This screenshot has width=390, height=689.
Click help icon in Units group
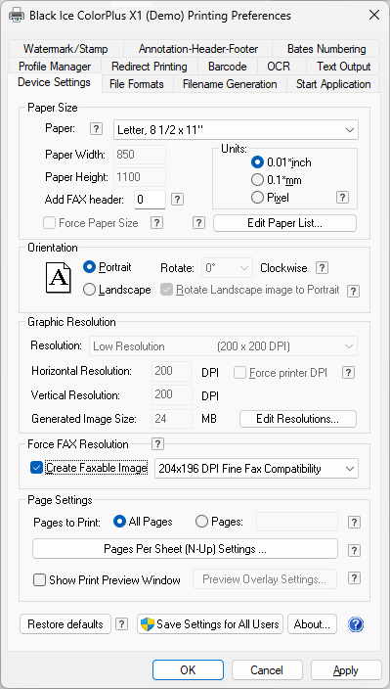tap(343, 198)
